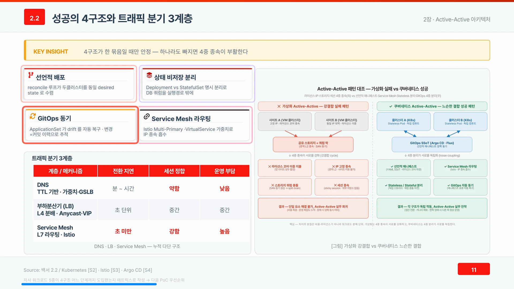Click the page number 11 badge
The width and height of the screenshot is (514, 289).
tap(474, 269)
